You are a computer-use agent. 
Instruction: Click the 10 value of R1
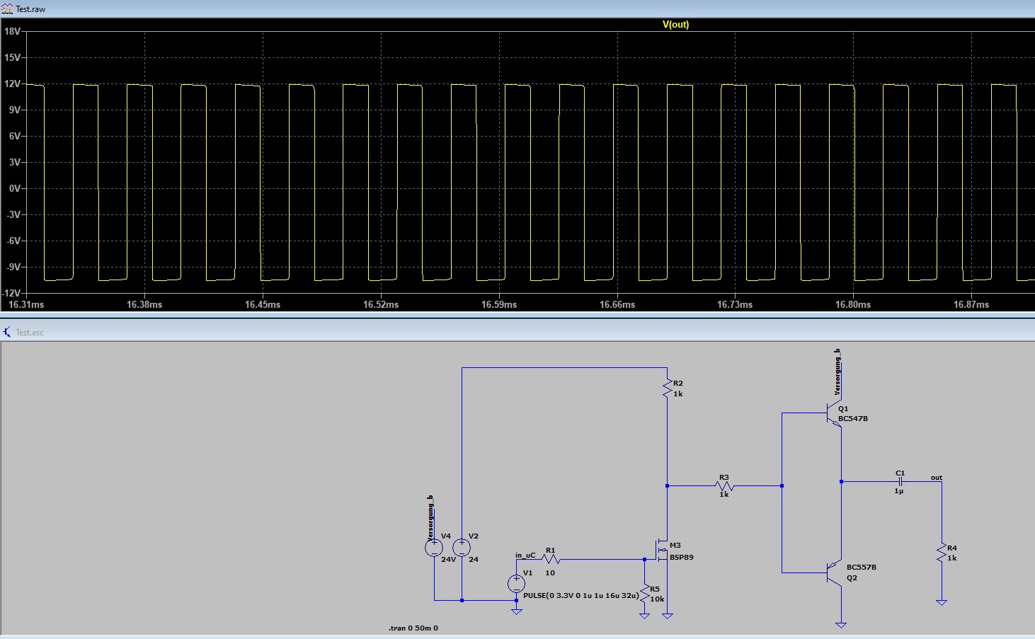coord(550,573)
